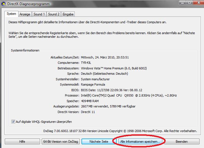Click Beenden to exit
The height and width of the screenshot is (148, 204).
[182, 141]
